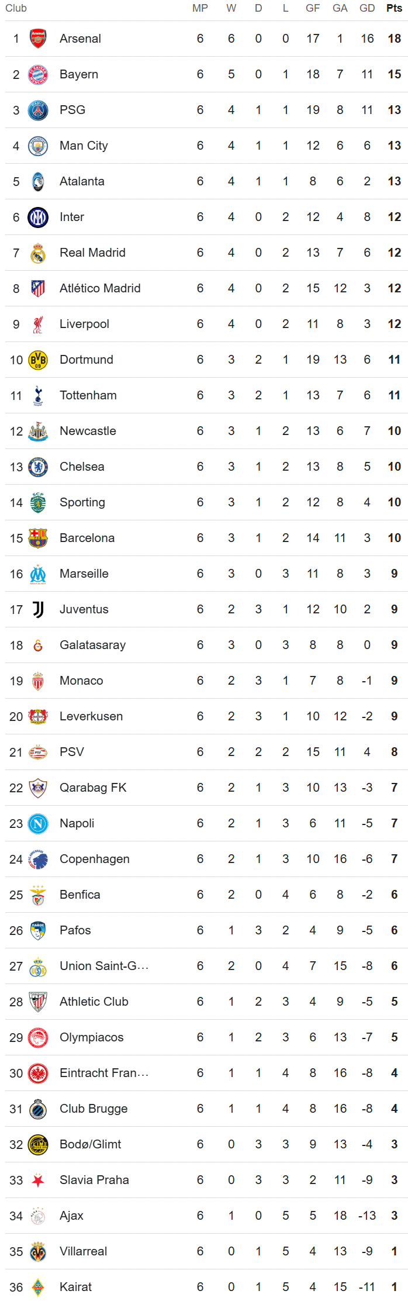Click the Barcelona crest icon
Viewport: 408px width, 1308px height.
pos(38,538)
